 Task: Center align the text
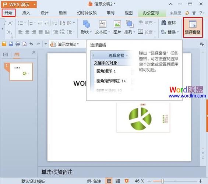[x=27, y=32]
